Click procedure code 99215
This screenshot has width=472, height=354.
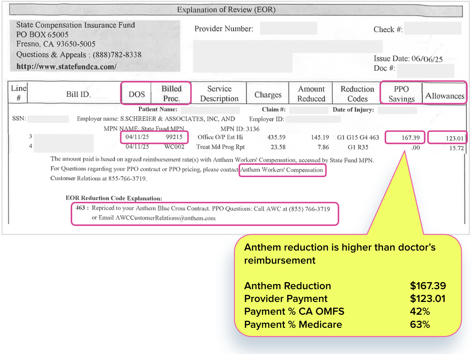(174, 137)
